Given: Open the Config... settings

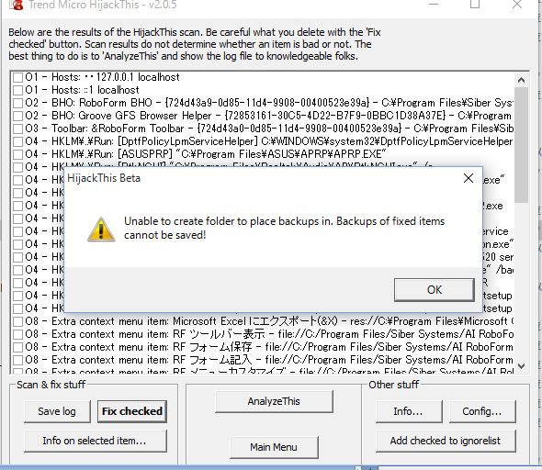Looking at the screenshot, I should point(482,411).
